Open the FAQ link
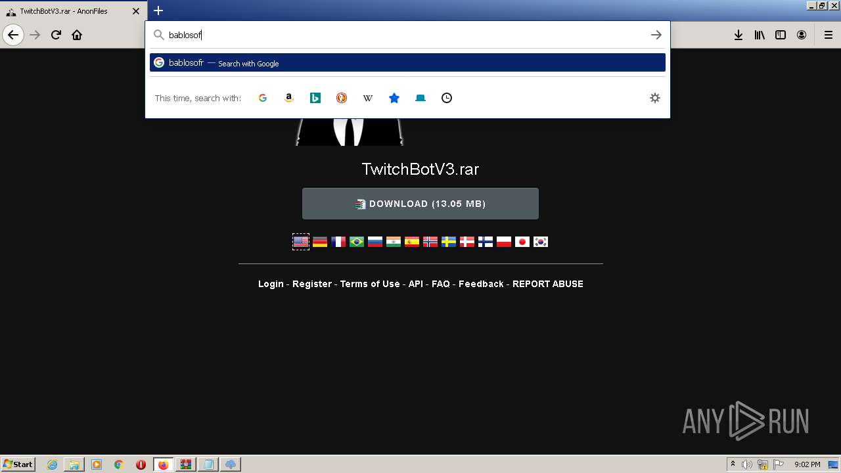This screenshot has width=841, height=473. tap(441, 284)
